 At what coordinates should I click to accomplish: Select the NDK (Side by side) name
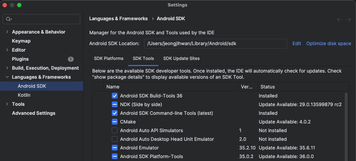tap(141, 104)
